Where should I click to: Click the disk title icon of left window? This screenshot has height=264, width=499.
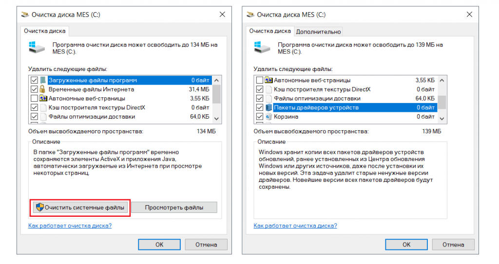[25, 15]
